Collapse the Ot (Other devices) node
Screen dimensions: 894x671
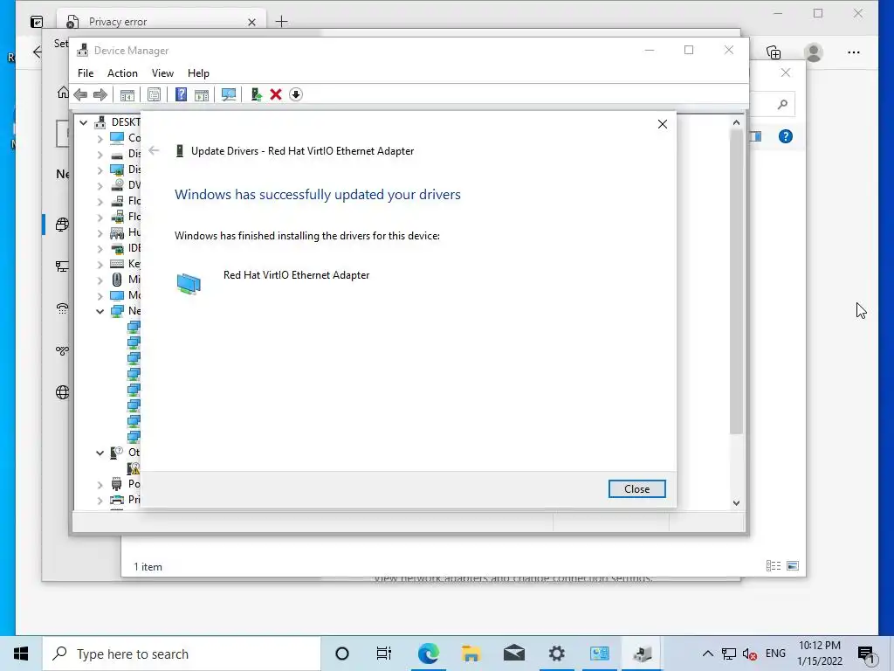[x=100, y=453]
